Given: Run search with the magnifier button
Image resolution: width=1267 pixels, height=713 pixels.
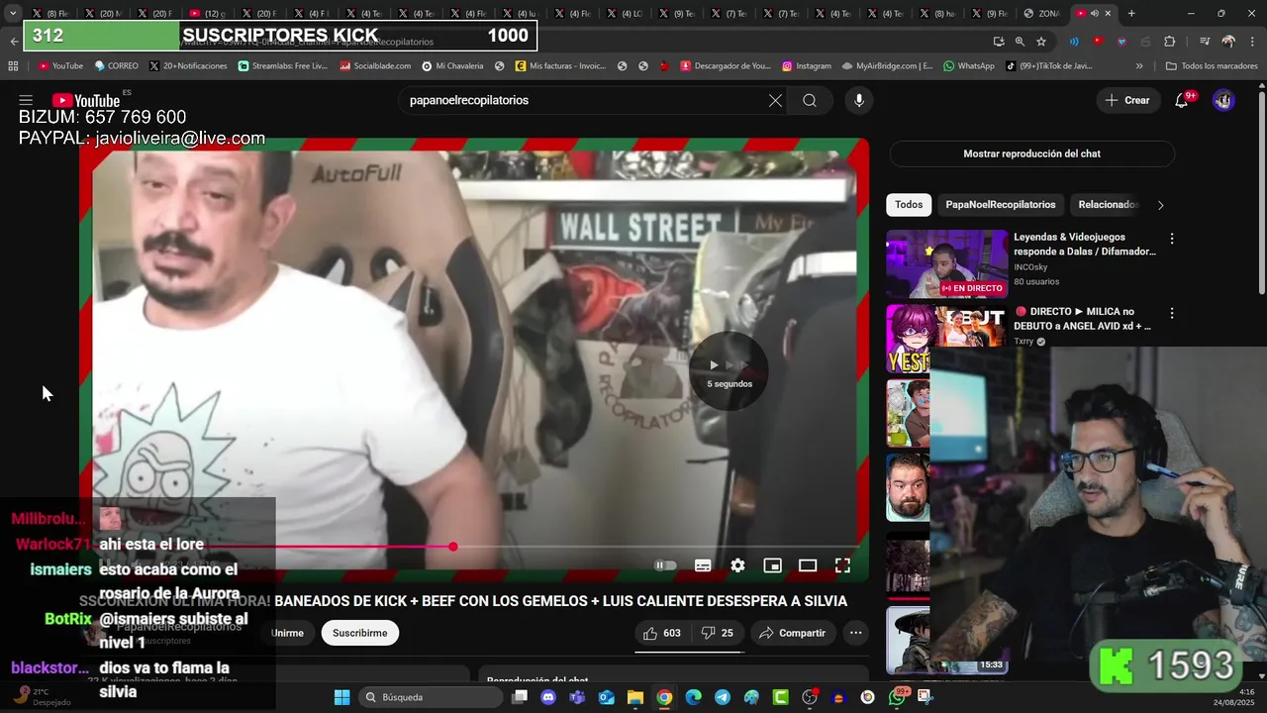Looking at the screenshot, I should [810, 100].
